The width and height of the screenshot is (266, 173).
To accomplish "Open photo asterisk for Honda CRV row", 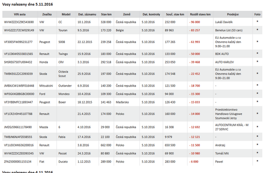I will tap(257, 62).
